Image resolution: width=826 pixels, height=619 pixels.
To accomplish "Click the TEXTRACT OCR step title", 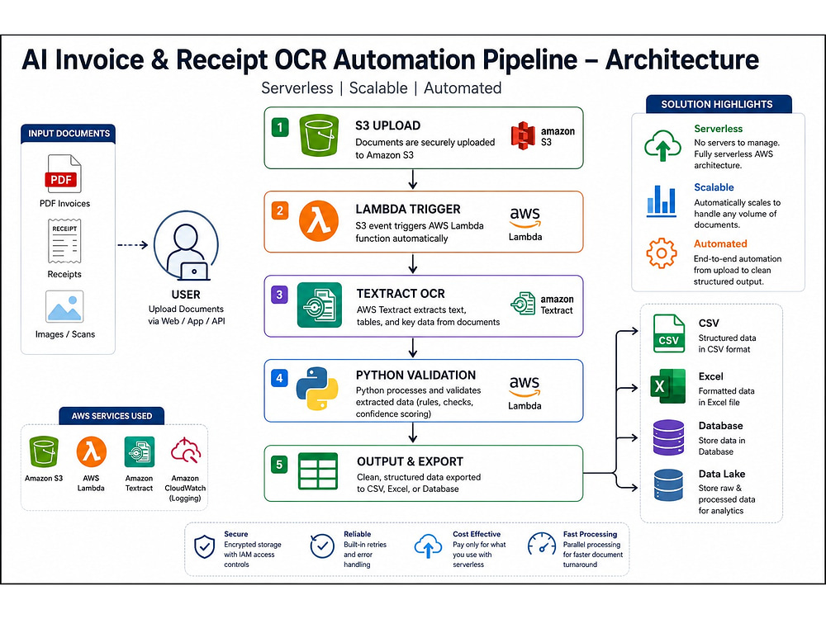I will point(401,294).
